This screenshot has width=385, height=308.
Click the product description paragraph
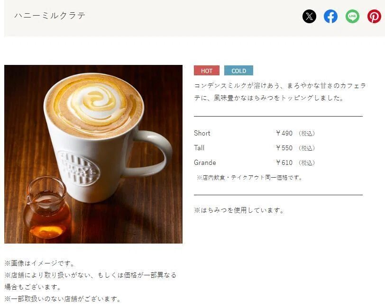click(280, 92)
